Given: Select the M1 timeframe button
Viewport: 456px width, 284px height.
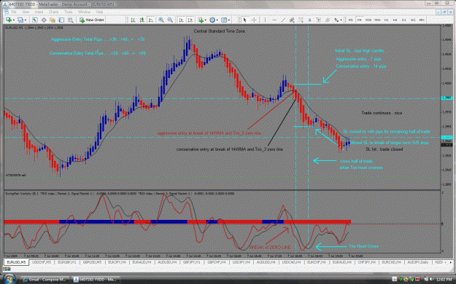Looking at the screenshot, I should 351,20.
